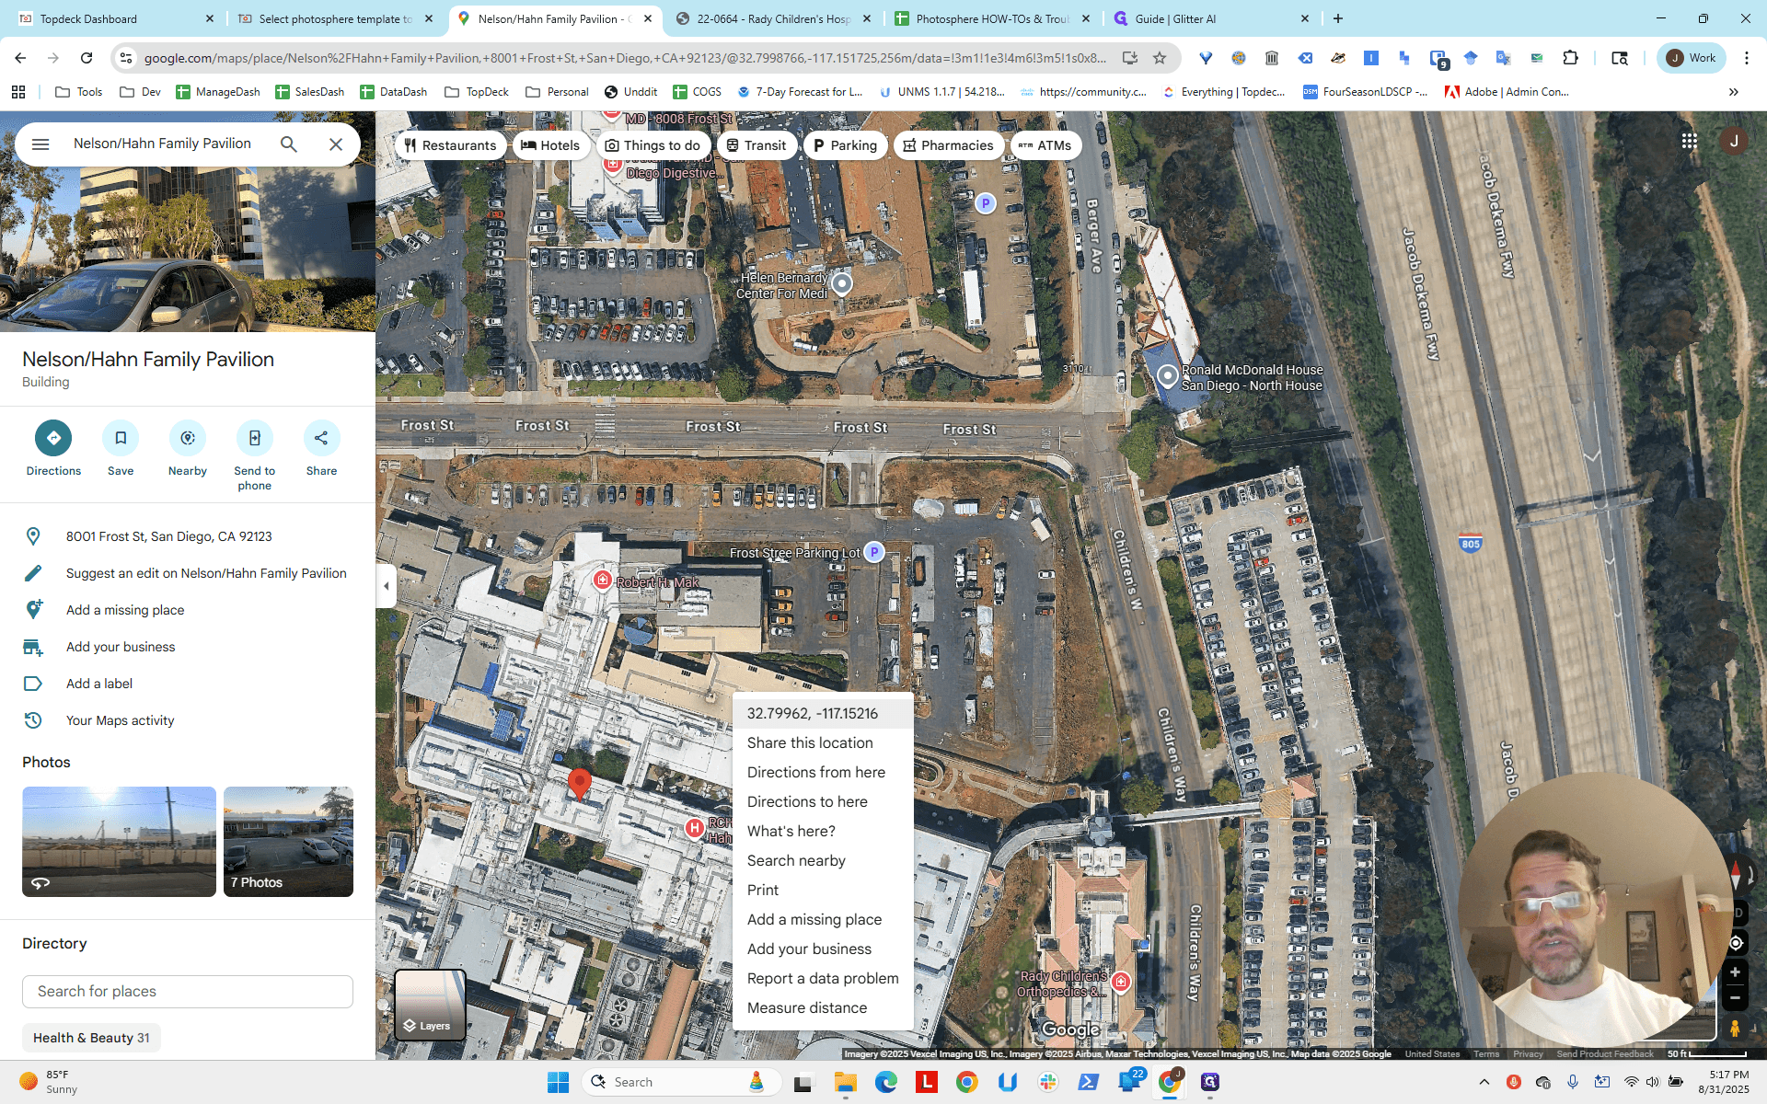Screen dimensions: 1767x1104
Task: Click the Share icon button
Action: tap(321, 438)
